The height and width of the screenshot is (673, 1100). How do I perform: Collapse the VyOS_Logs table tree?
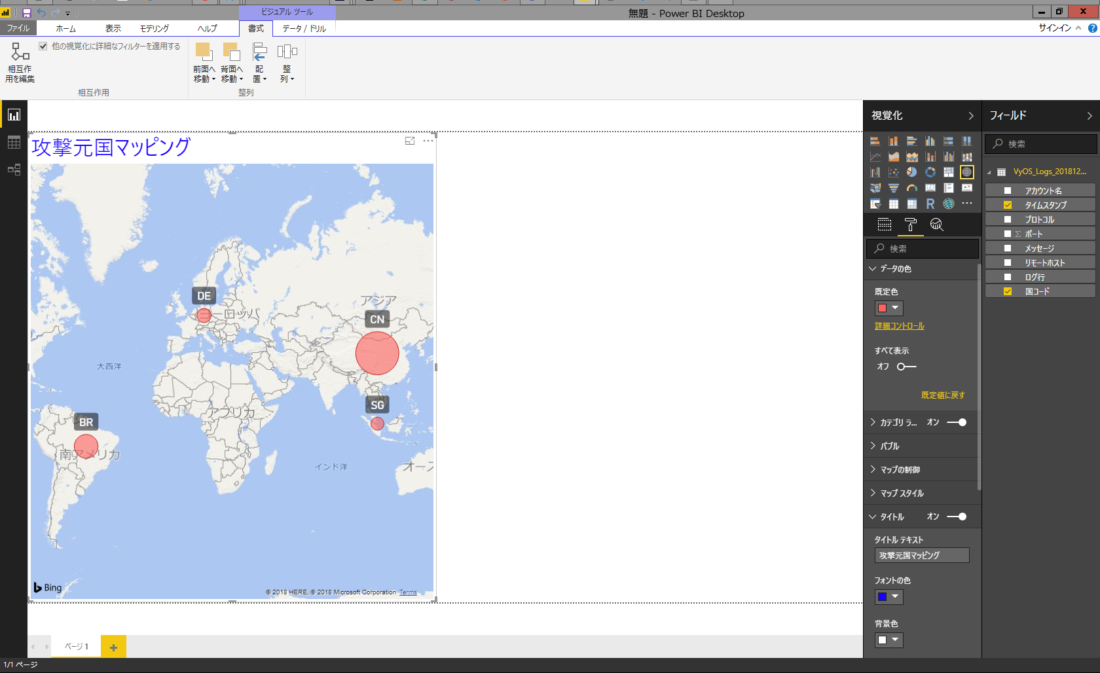(989, 172)
